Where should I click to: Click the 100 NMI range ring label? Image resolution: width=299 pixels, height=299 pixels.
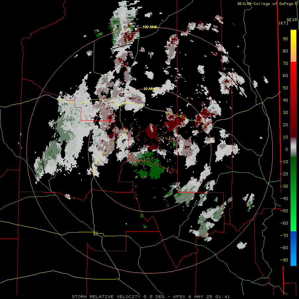tap(149, 27)
